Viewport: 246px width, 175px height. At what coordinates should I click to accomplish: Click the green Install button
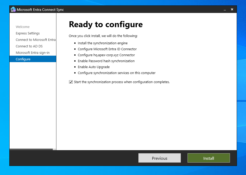click(209, 158)
